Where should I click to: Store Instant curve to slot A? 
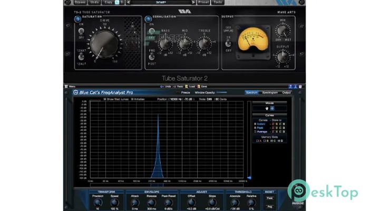point(273,124)
